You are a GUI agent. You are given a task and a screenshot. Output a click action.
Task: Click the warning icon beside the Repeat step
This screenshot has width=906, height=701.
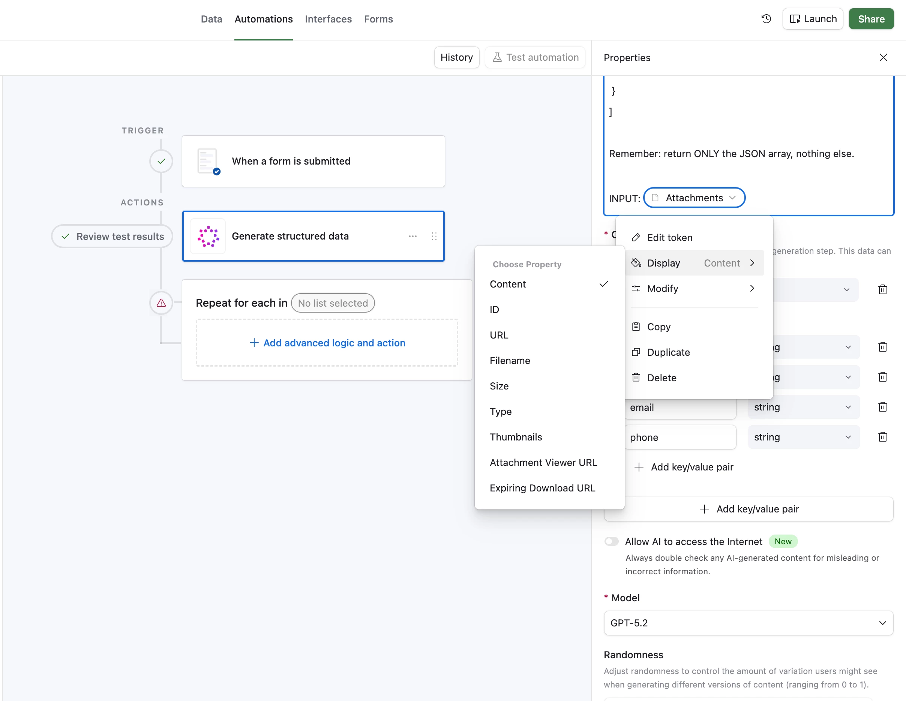coord(161,303)
